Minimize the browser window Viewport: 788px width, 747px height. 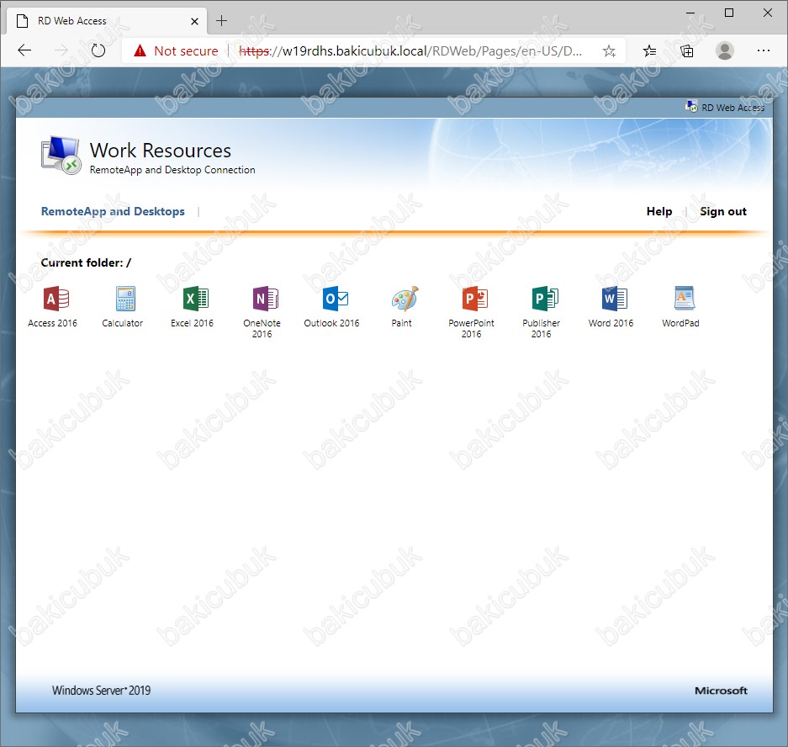click(690, 13)
